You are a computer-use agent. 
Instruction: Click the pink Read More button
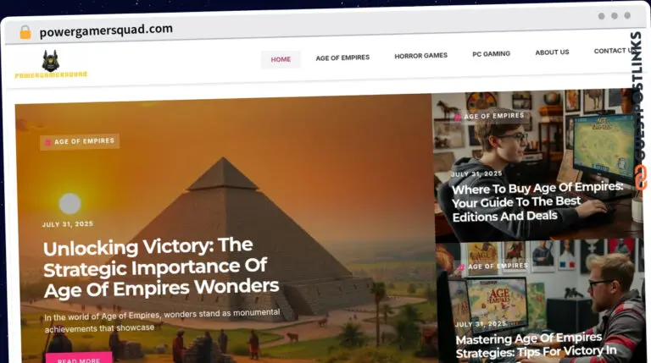tap(79, 359)
